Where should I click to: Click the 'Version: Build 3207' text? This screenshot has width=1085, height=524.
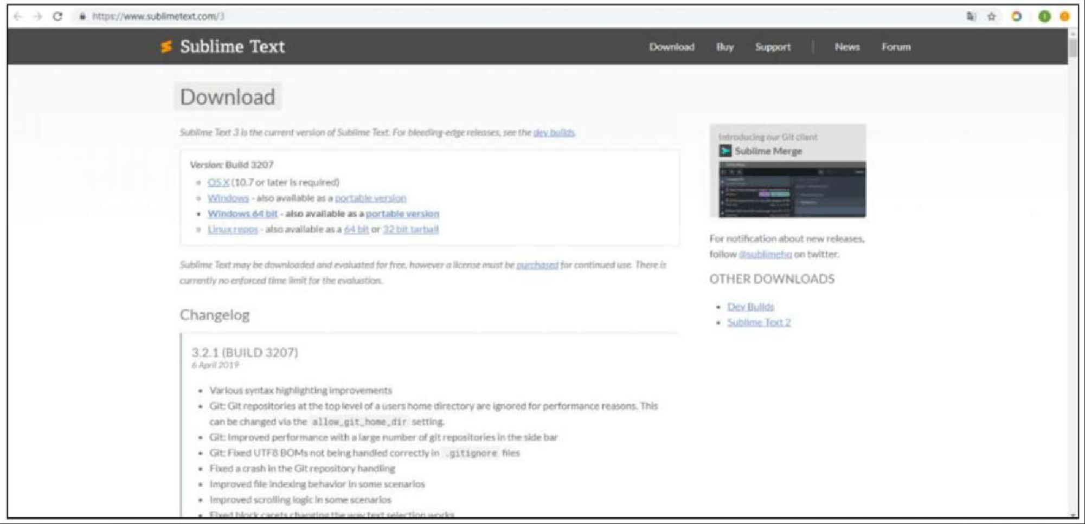coord(232,164)
